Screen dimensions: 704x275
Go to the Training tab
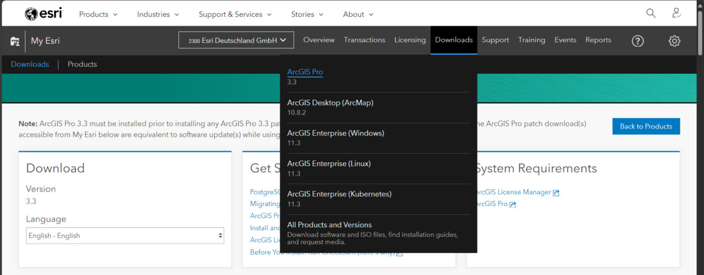[532, 40]
